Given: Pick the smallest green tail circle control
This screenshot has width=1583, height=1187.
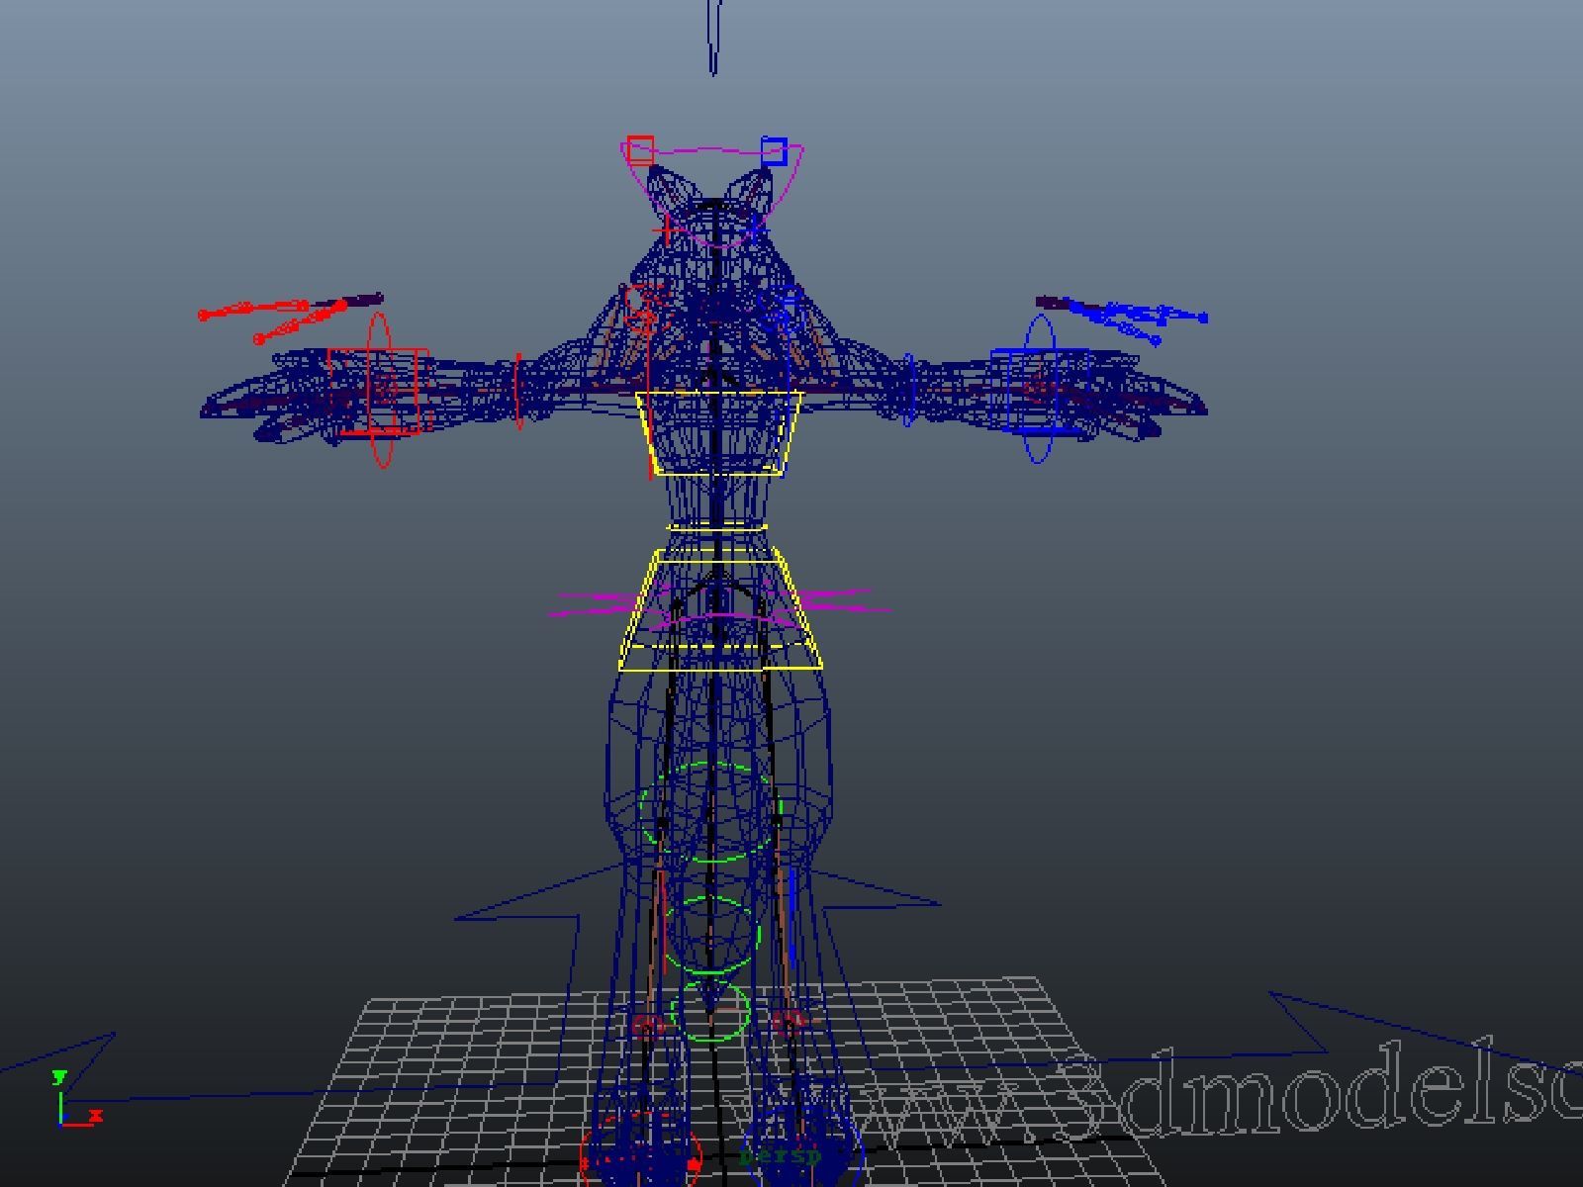Looking at the screenshot, I should (710, 1011).
